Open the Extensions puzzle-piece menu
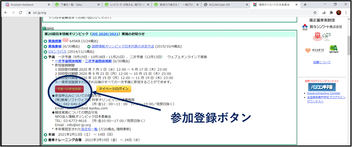The image size is (352, 147). pyautogui.click(x=331, y=12)
